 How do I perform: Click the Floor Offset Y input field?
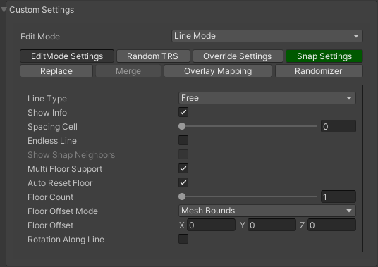coord(272,225)
